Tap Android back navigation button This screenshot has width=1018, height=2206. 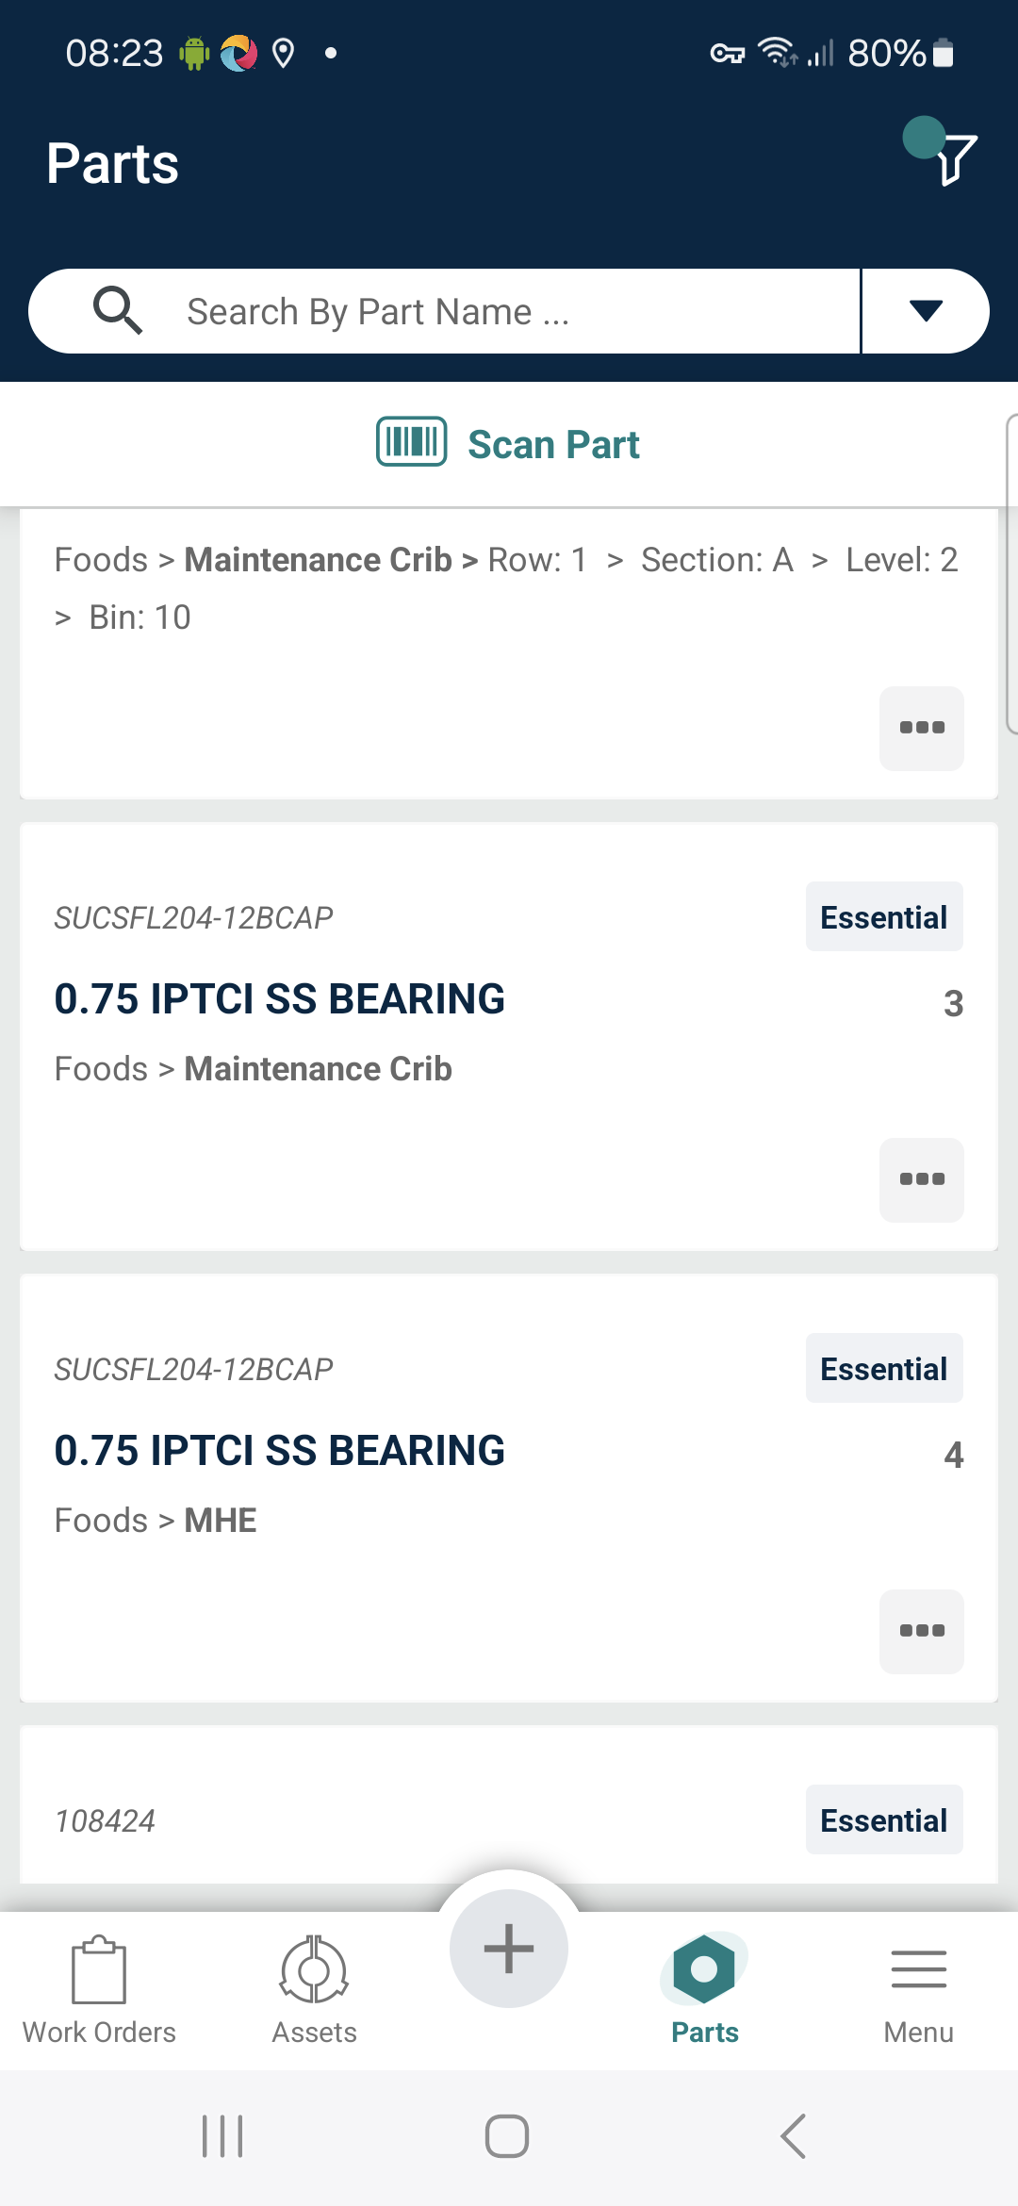click(x=794, y=2135)
